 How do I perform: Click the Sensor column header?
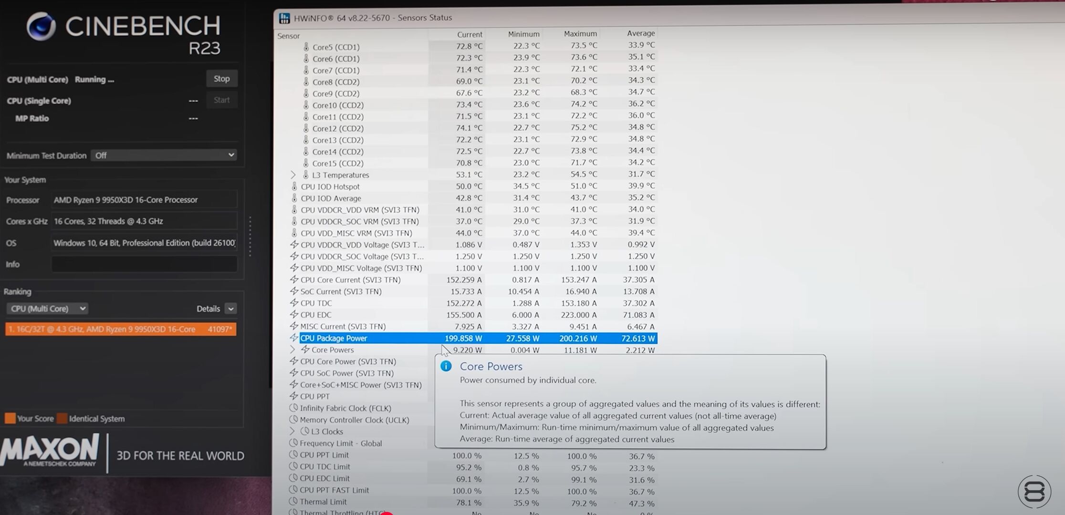pyautogui.click(x=289, y=36)
